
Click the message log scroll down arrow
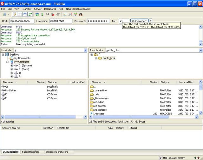pos(200,44)
